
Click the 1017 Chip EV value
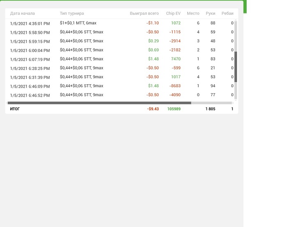point(176,77)
